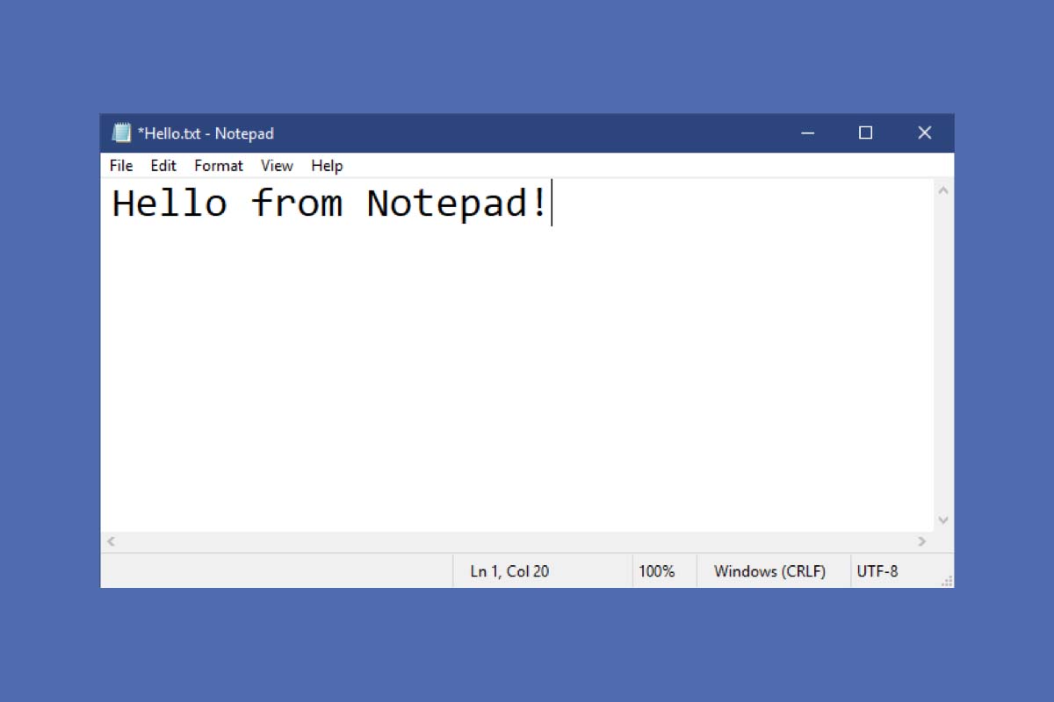Click the Ln 1, Col 20 status indicator
The image size is (1054, 702).
509,571
